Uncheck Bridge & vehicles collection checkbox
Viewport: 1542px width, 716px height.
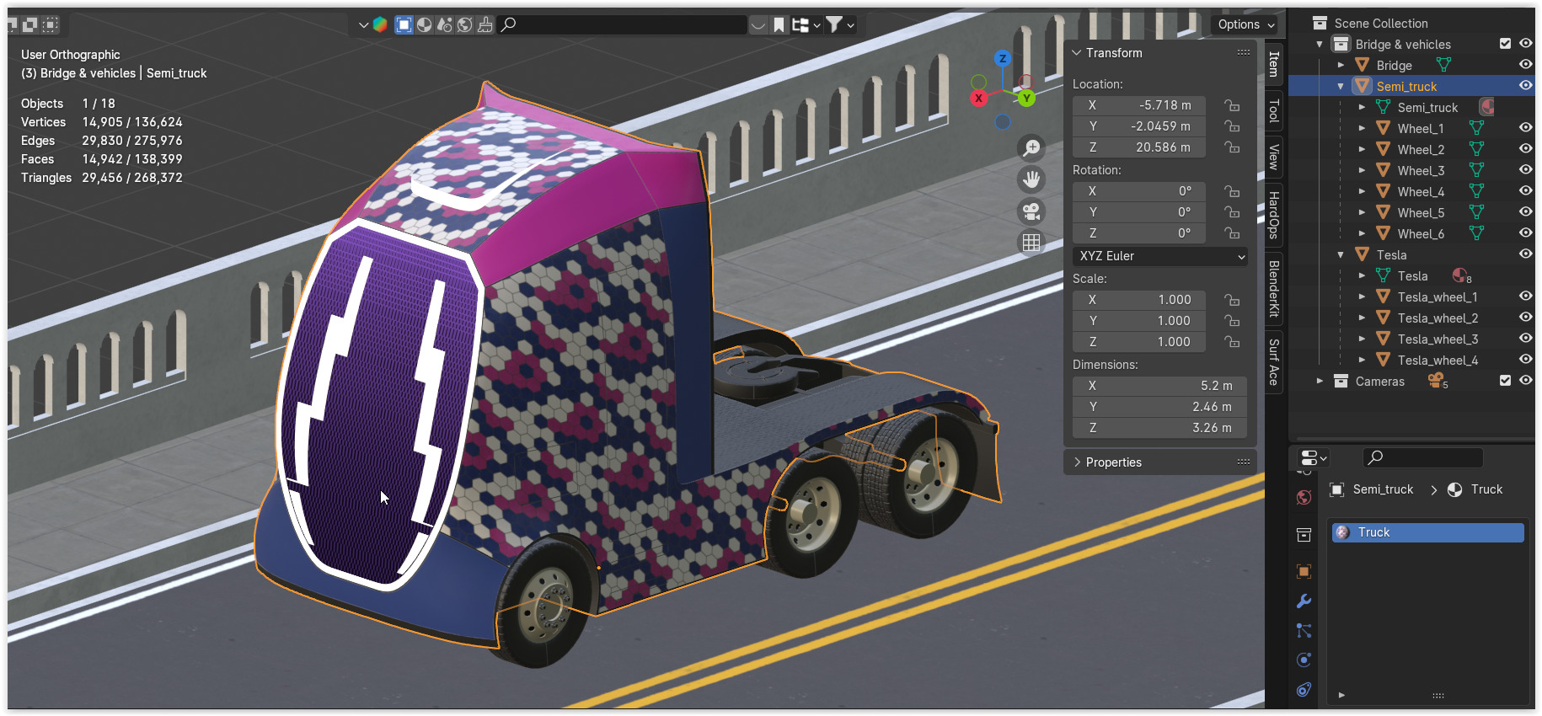(1505, 44)
